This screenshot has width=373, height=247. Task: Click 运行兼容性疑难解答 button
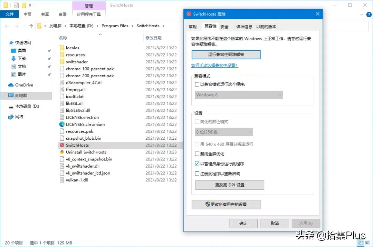point(226,55)
